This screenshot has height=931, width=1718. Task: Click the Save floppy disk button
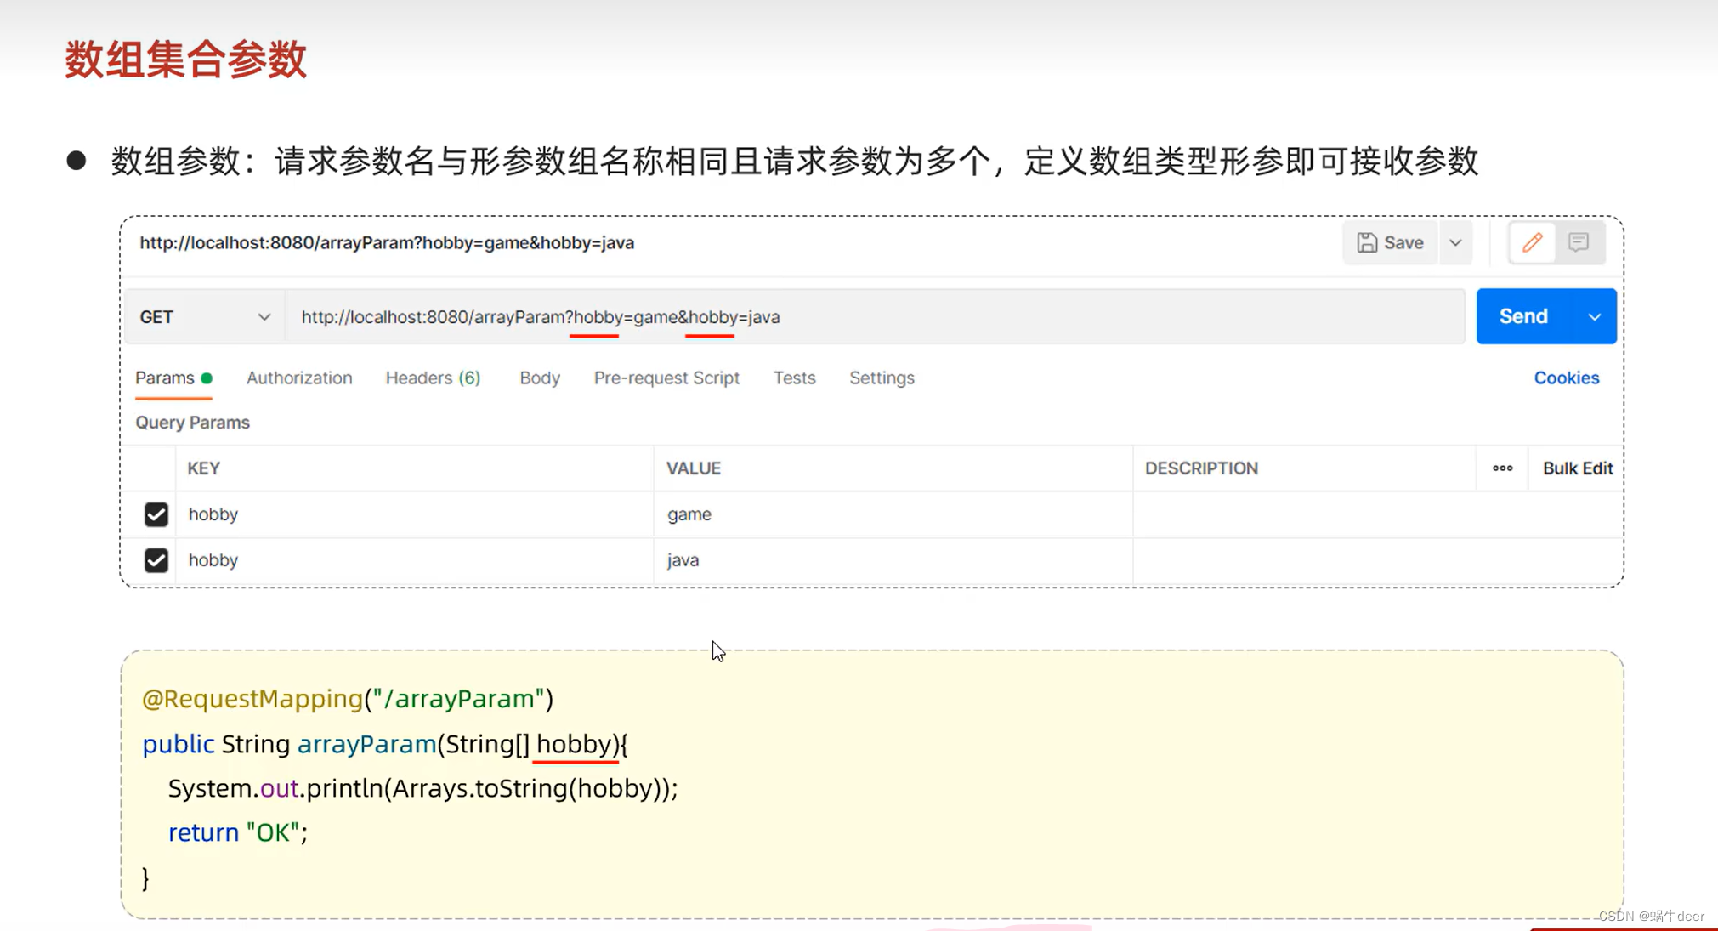coord(1391,243)
